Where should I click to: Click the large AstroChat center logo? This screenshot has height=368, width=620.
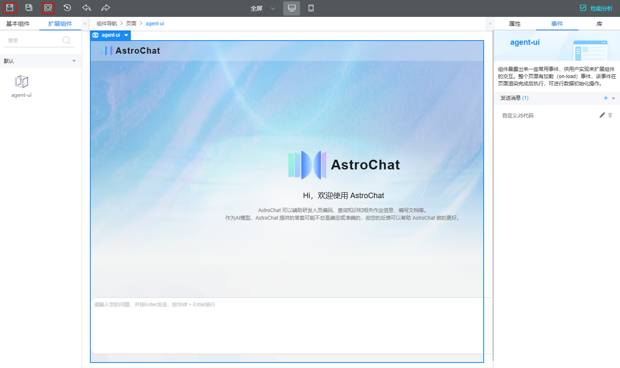pos(344,165)
